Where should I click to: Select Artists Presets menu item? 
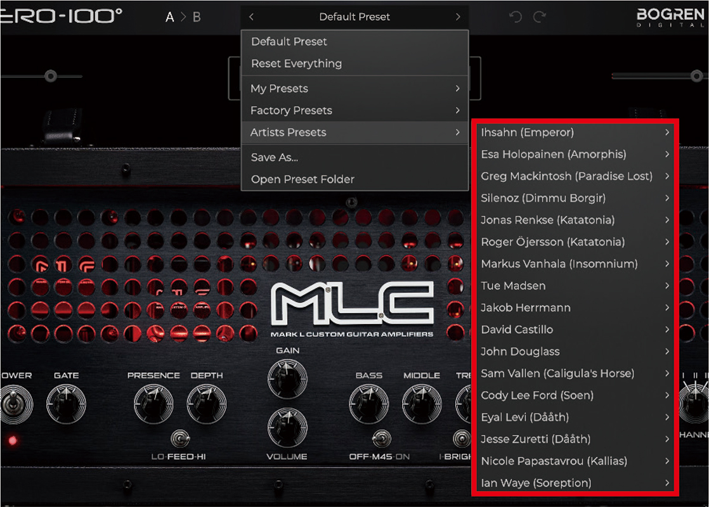coord(355,132)
